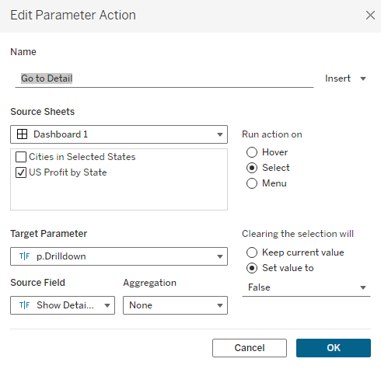Screen dimensions: 381x369
Task: Click the Set value to radio button
Action: pyautogui.click(x=252, y=268)
